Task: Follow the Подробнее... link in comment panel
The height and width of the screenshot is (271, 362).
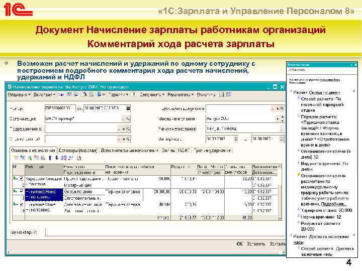Action: pos(334,204)
